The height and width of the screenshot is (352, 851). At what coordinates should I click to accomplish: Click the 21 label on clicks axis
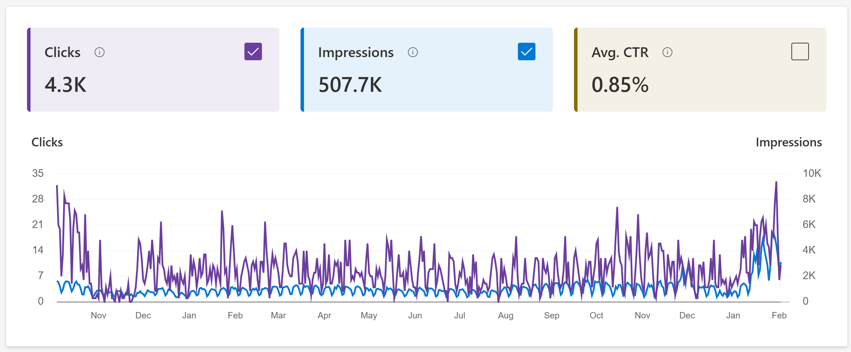tap(38, 224)
